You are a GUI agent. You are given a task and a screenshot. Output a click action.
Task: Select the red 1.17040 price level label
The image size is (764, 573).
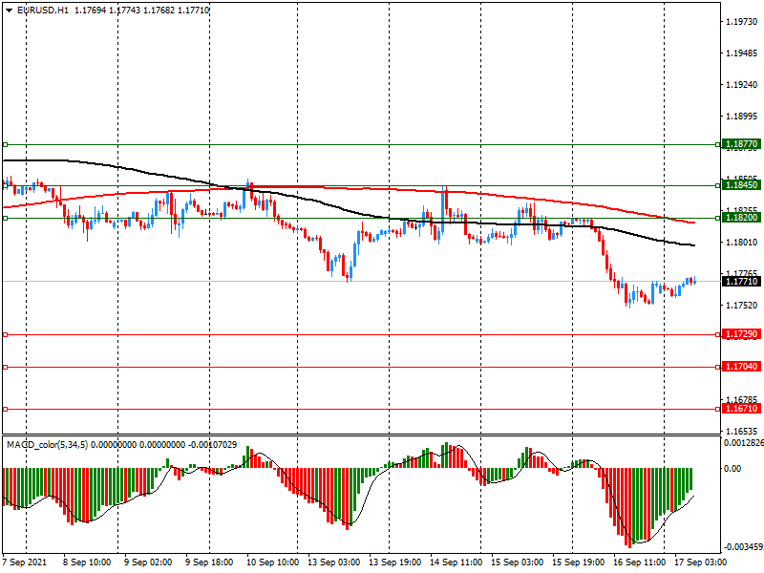coord(742,366)
